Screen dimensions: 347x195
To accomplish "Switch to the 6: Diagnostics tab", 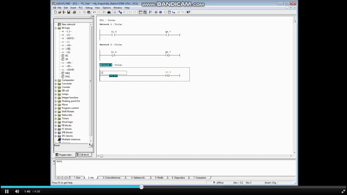I will tap(178, 178).
